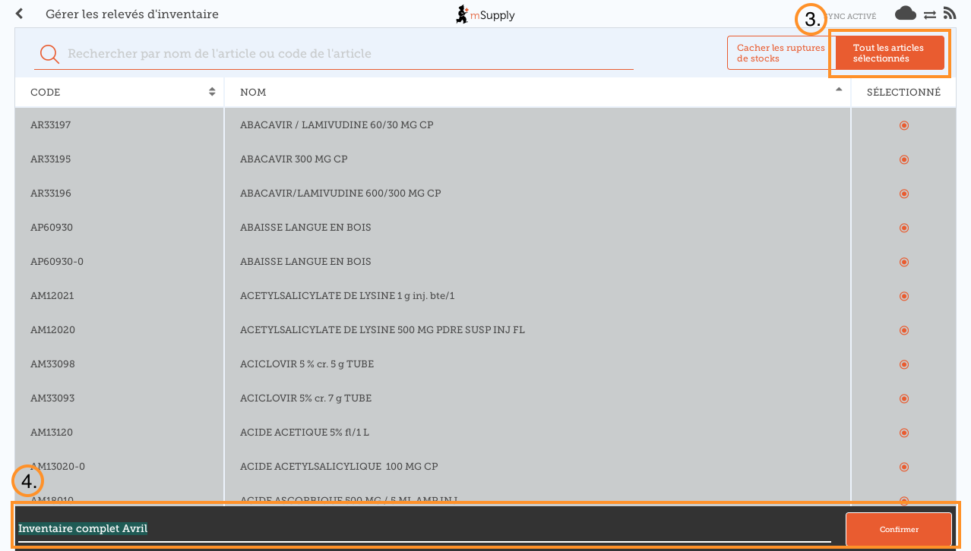Screen dimensions: 971x551
Task: Click the back arrow icon
Action: [20, 14]
